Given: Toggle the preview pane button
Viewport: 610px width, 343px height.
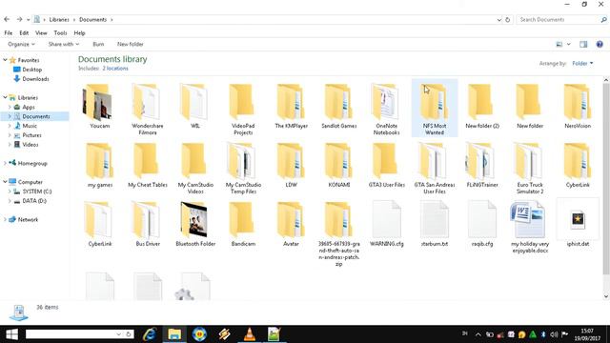Looking at the screenshot, I should 583,45.
